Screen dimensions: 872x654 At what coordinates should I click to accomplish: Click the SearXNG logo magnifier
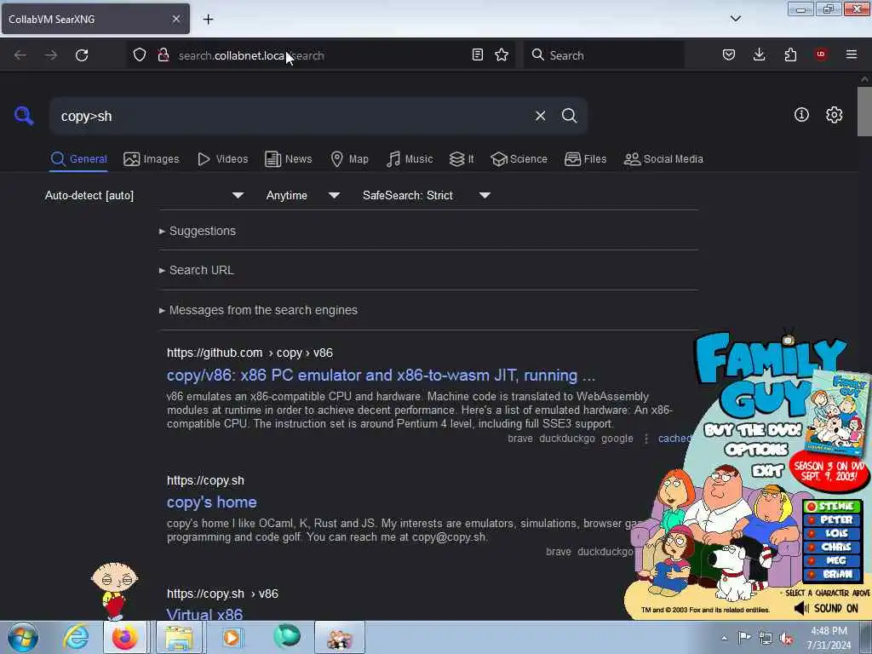(24, 116)
